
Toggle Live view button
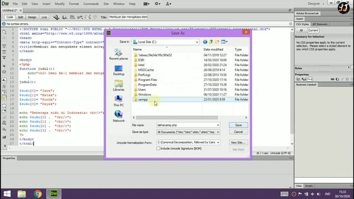tap(44, 17)
